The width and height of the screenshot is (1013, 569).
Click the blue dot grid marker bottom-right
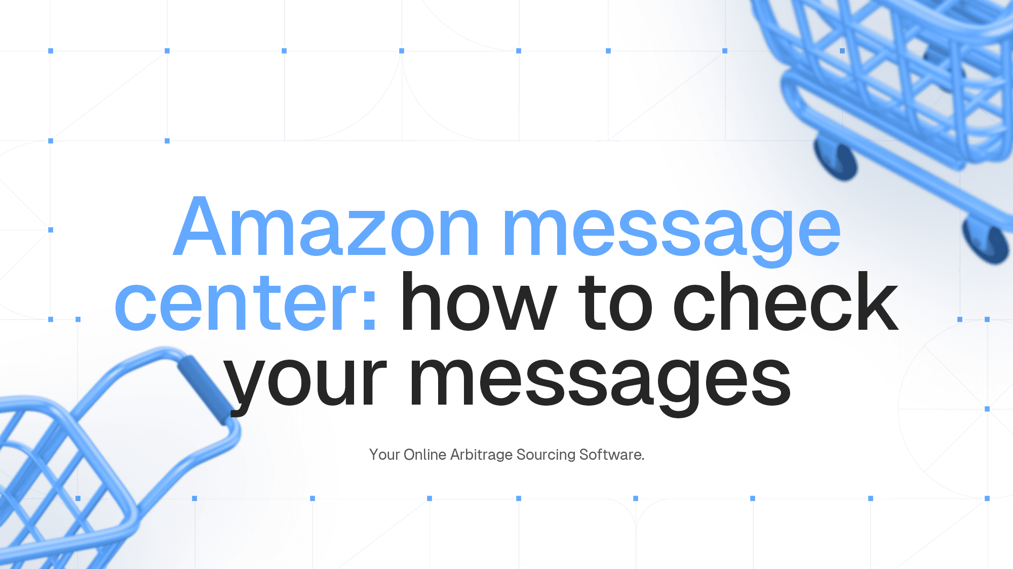[987, 498]
